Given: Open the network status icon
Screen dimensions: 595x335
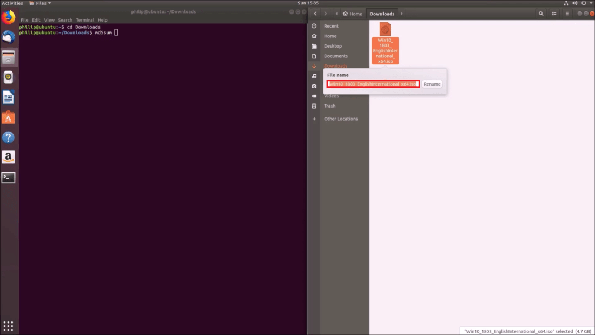Looking at the screenshot, I should click(x=566, y=3).
